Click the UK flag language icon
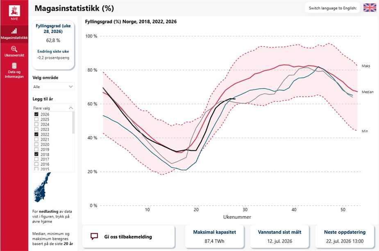Viewport: 379px width, 251px height. (370, 8)
